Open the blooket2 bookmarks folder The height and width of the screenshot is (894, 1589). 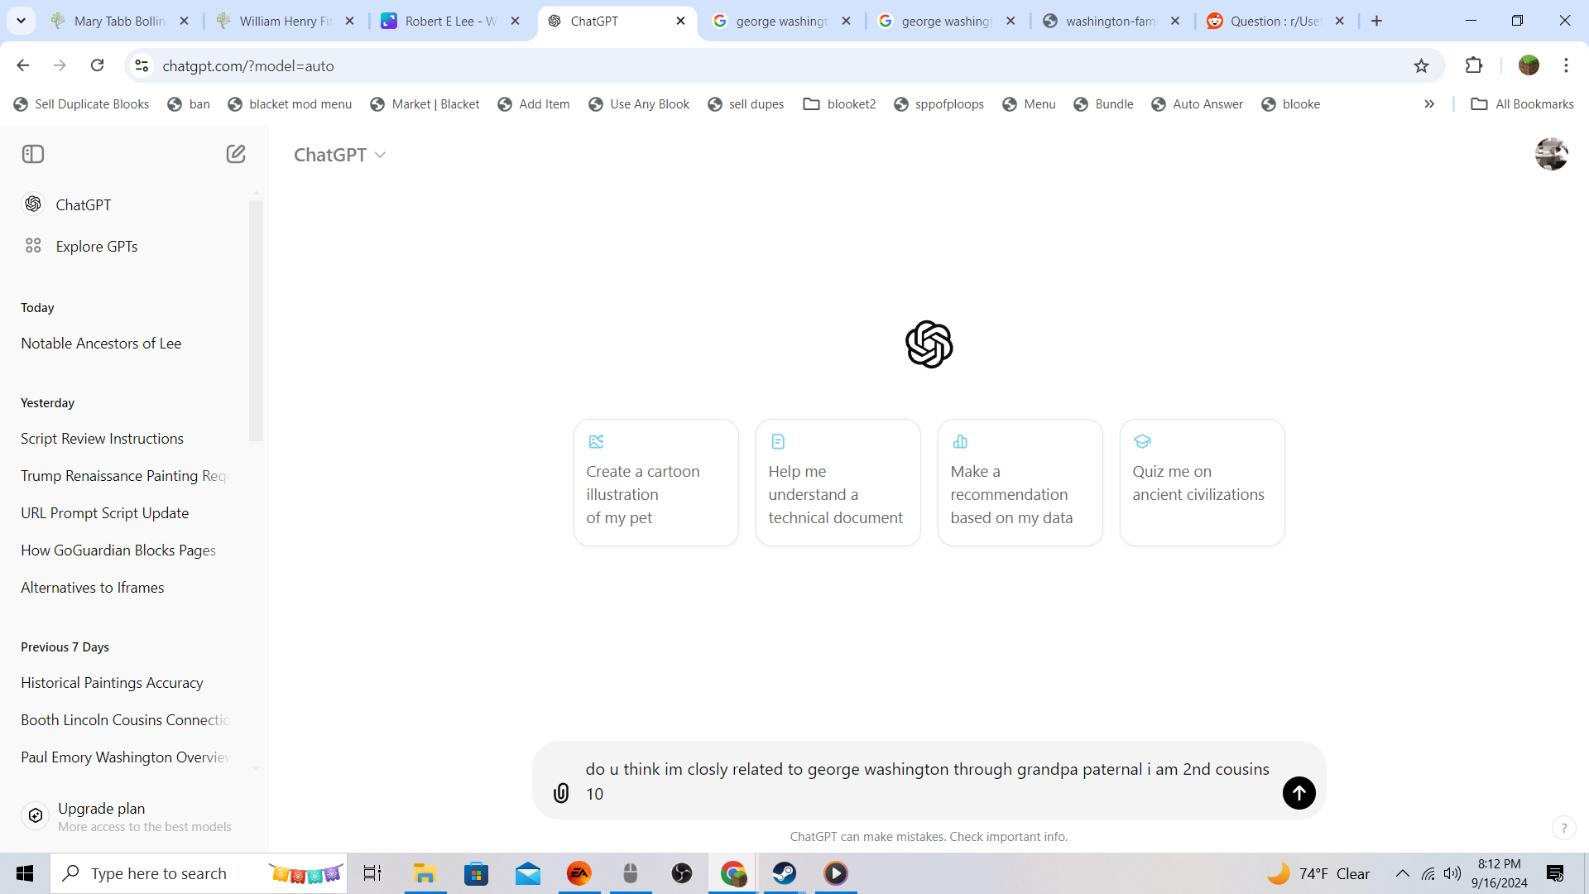click(x=839, y=104)
